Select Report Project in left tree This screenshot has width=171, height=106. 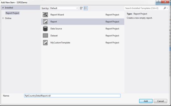13,13
